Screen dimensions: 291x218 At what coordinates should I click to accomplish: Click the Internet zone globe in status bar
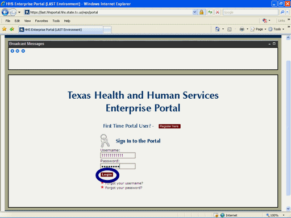coord(223,215)
